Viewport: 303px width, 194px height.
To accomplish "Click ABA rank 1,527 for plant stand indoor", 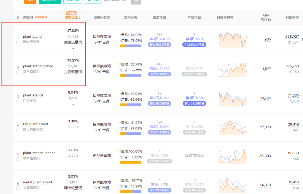I will [267, 69].
